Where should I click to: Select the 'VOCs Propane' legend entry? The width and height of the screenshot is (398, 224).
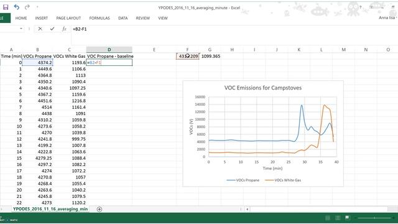coord(243,180)
